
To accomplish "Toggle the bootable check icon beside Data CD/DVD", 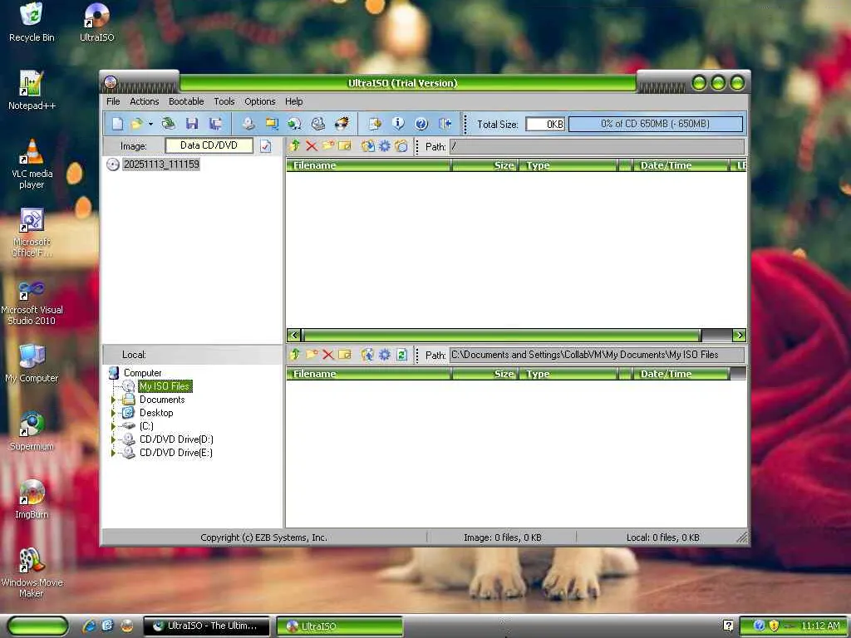I will (265, 146).
